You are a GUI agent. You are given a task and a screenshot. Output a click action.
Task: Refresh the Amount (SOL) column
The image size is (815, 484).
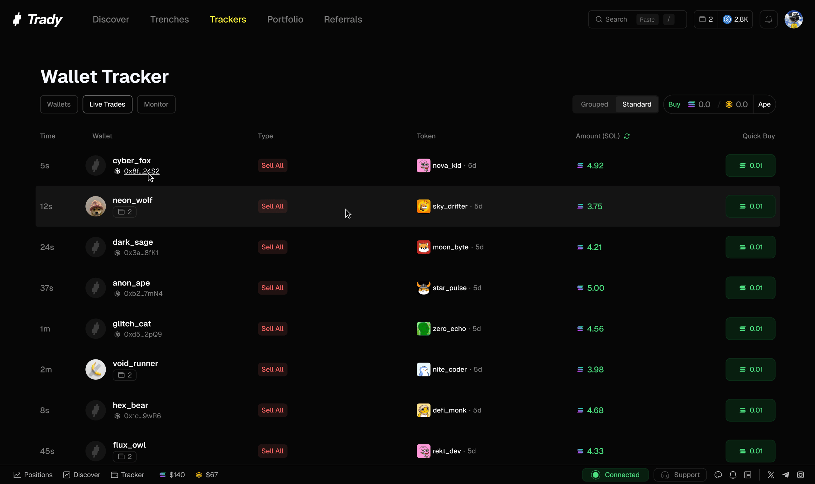tap(627, 136)
